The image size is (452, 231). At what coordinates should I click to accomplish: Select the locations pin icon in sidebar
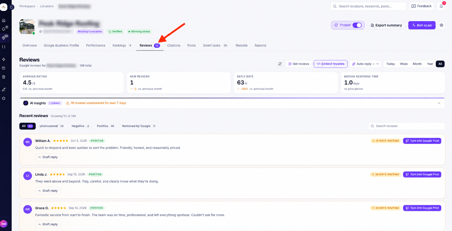click(4, 38)
